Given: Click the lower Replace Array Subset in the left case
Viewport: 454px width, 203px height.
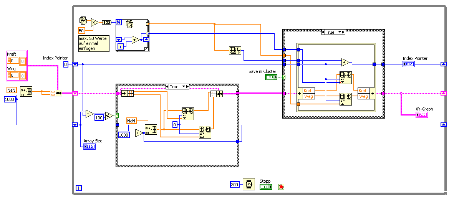Looking at the screenshot, I should pyautogui.click(x=205, y=132).
